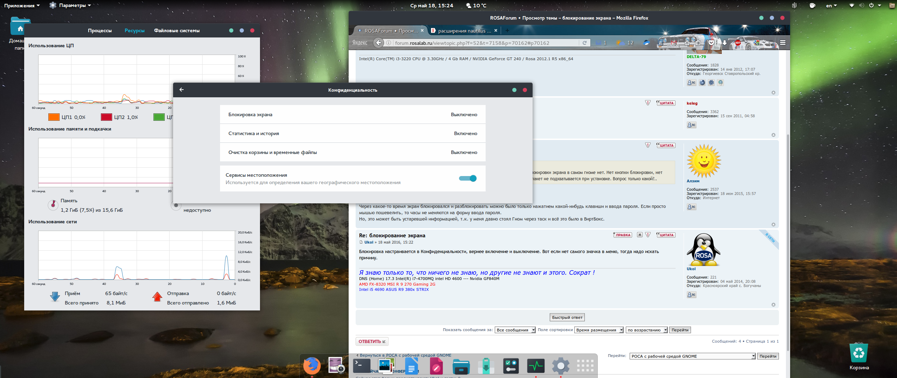897x378 pixels.
Task: Show all applications grid in dock
Action: pyautogui.click(x=585, y=366)
